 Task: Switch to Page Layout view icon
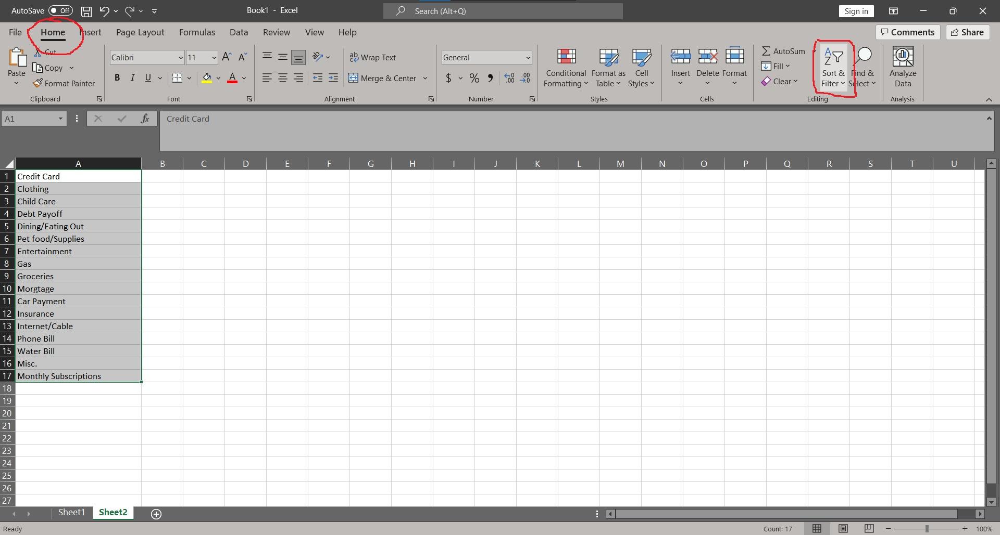[x=843, y=528]
